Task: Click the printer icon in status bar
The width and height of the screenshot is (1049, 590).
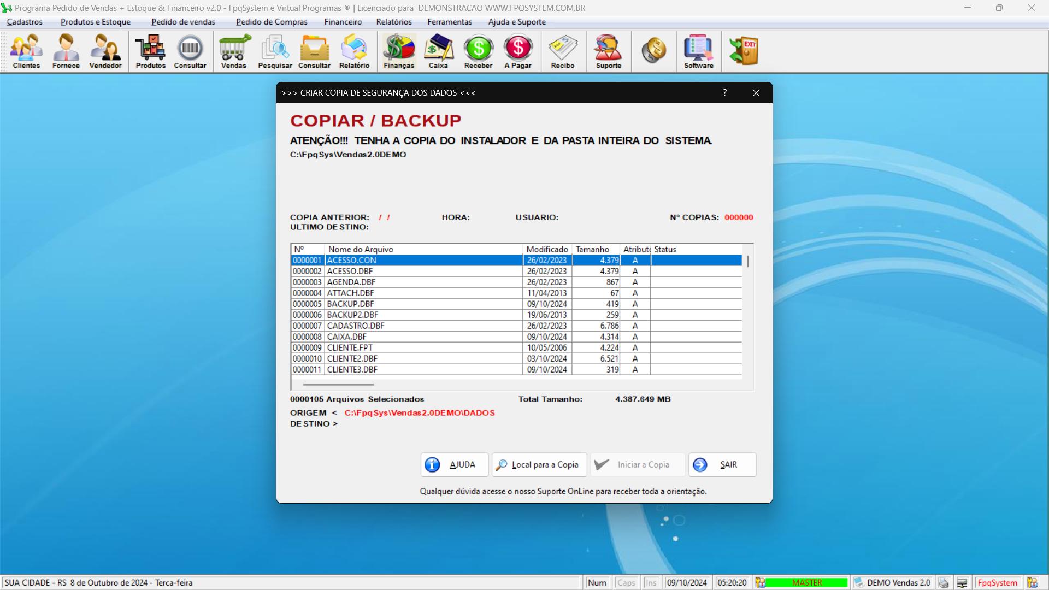Action: pyautogui.click(x=944, y=583)
